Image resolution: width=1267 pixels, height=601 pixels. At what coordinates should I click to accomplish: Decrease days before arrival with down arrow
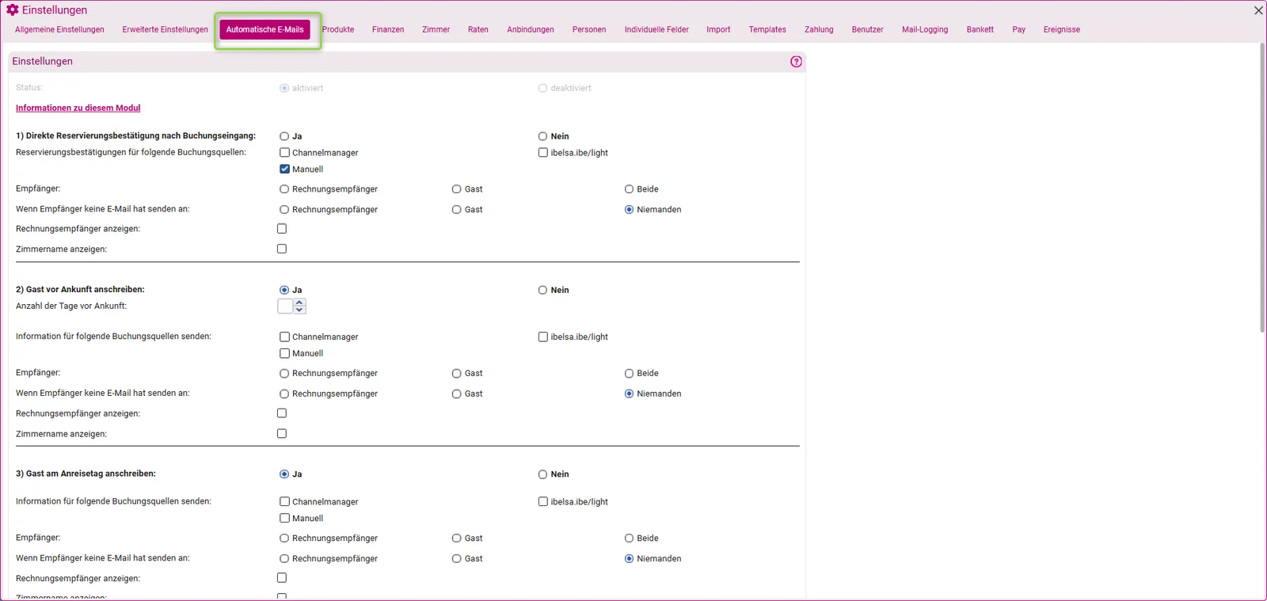[299, 310]
